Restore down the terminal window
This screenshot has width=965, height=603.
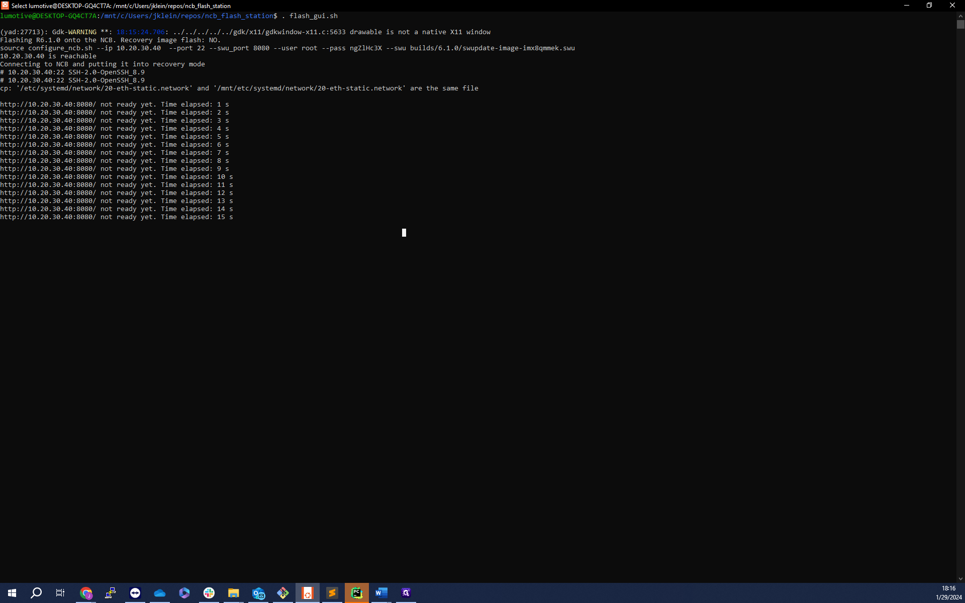[929, 6]
